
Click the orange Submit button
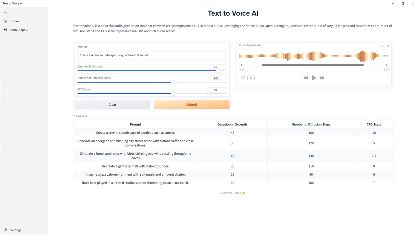(x=192, y=105)
